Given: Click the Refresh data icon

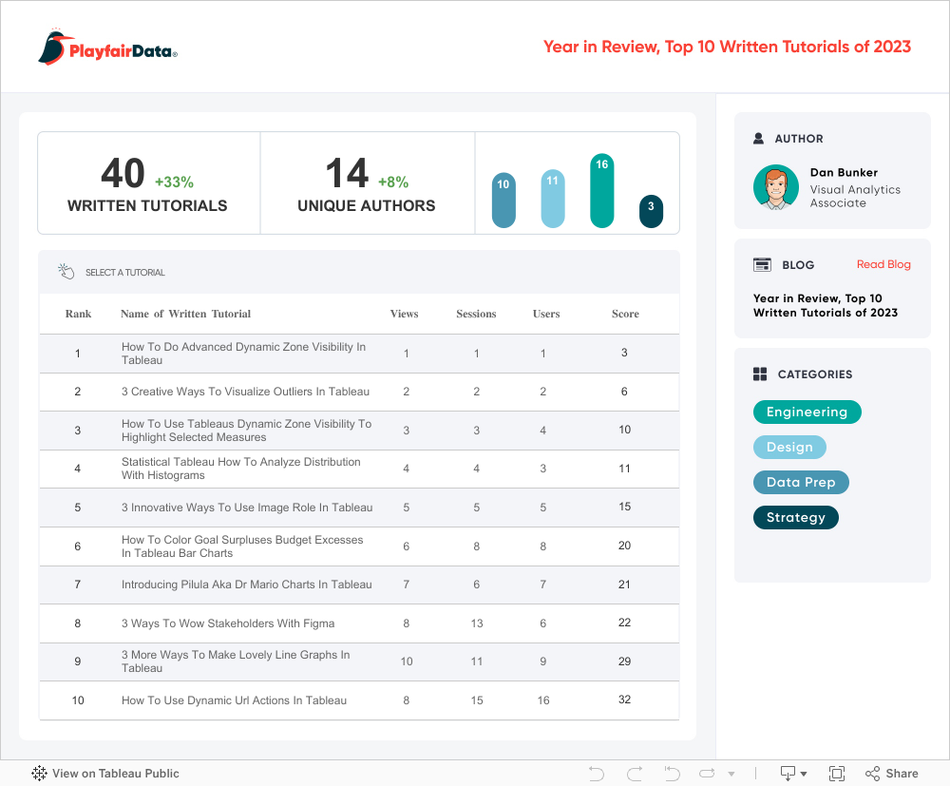Looking at the screenshot, I should point(708,774).
